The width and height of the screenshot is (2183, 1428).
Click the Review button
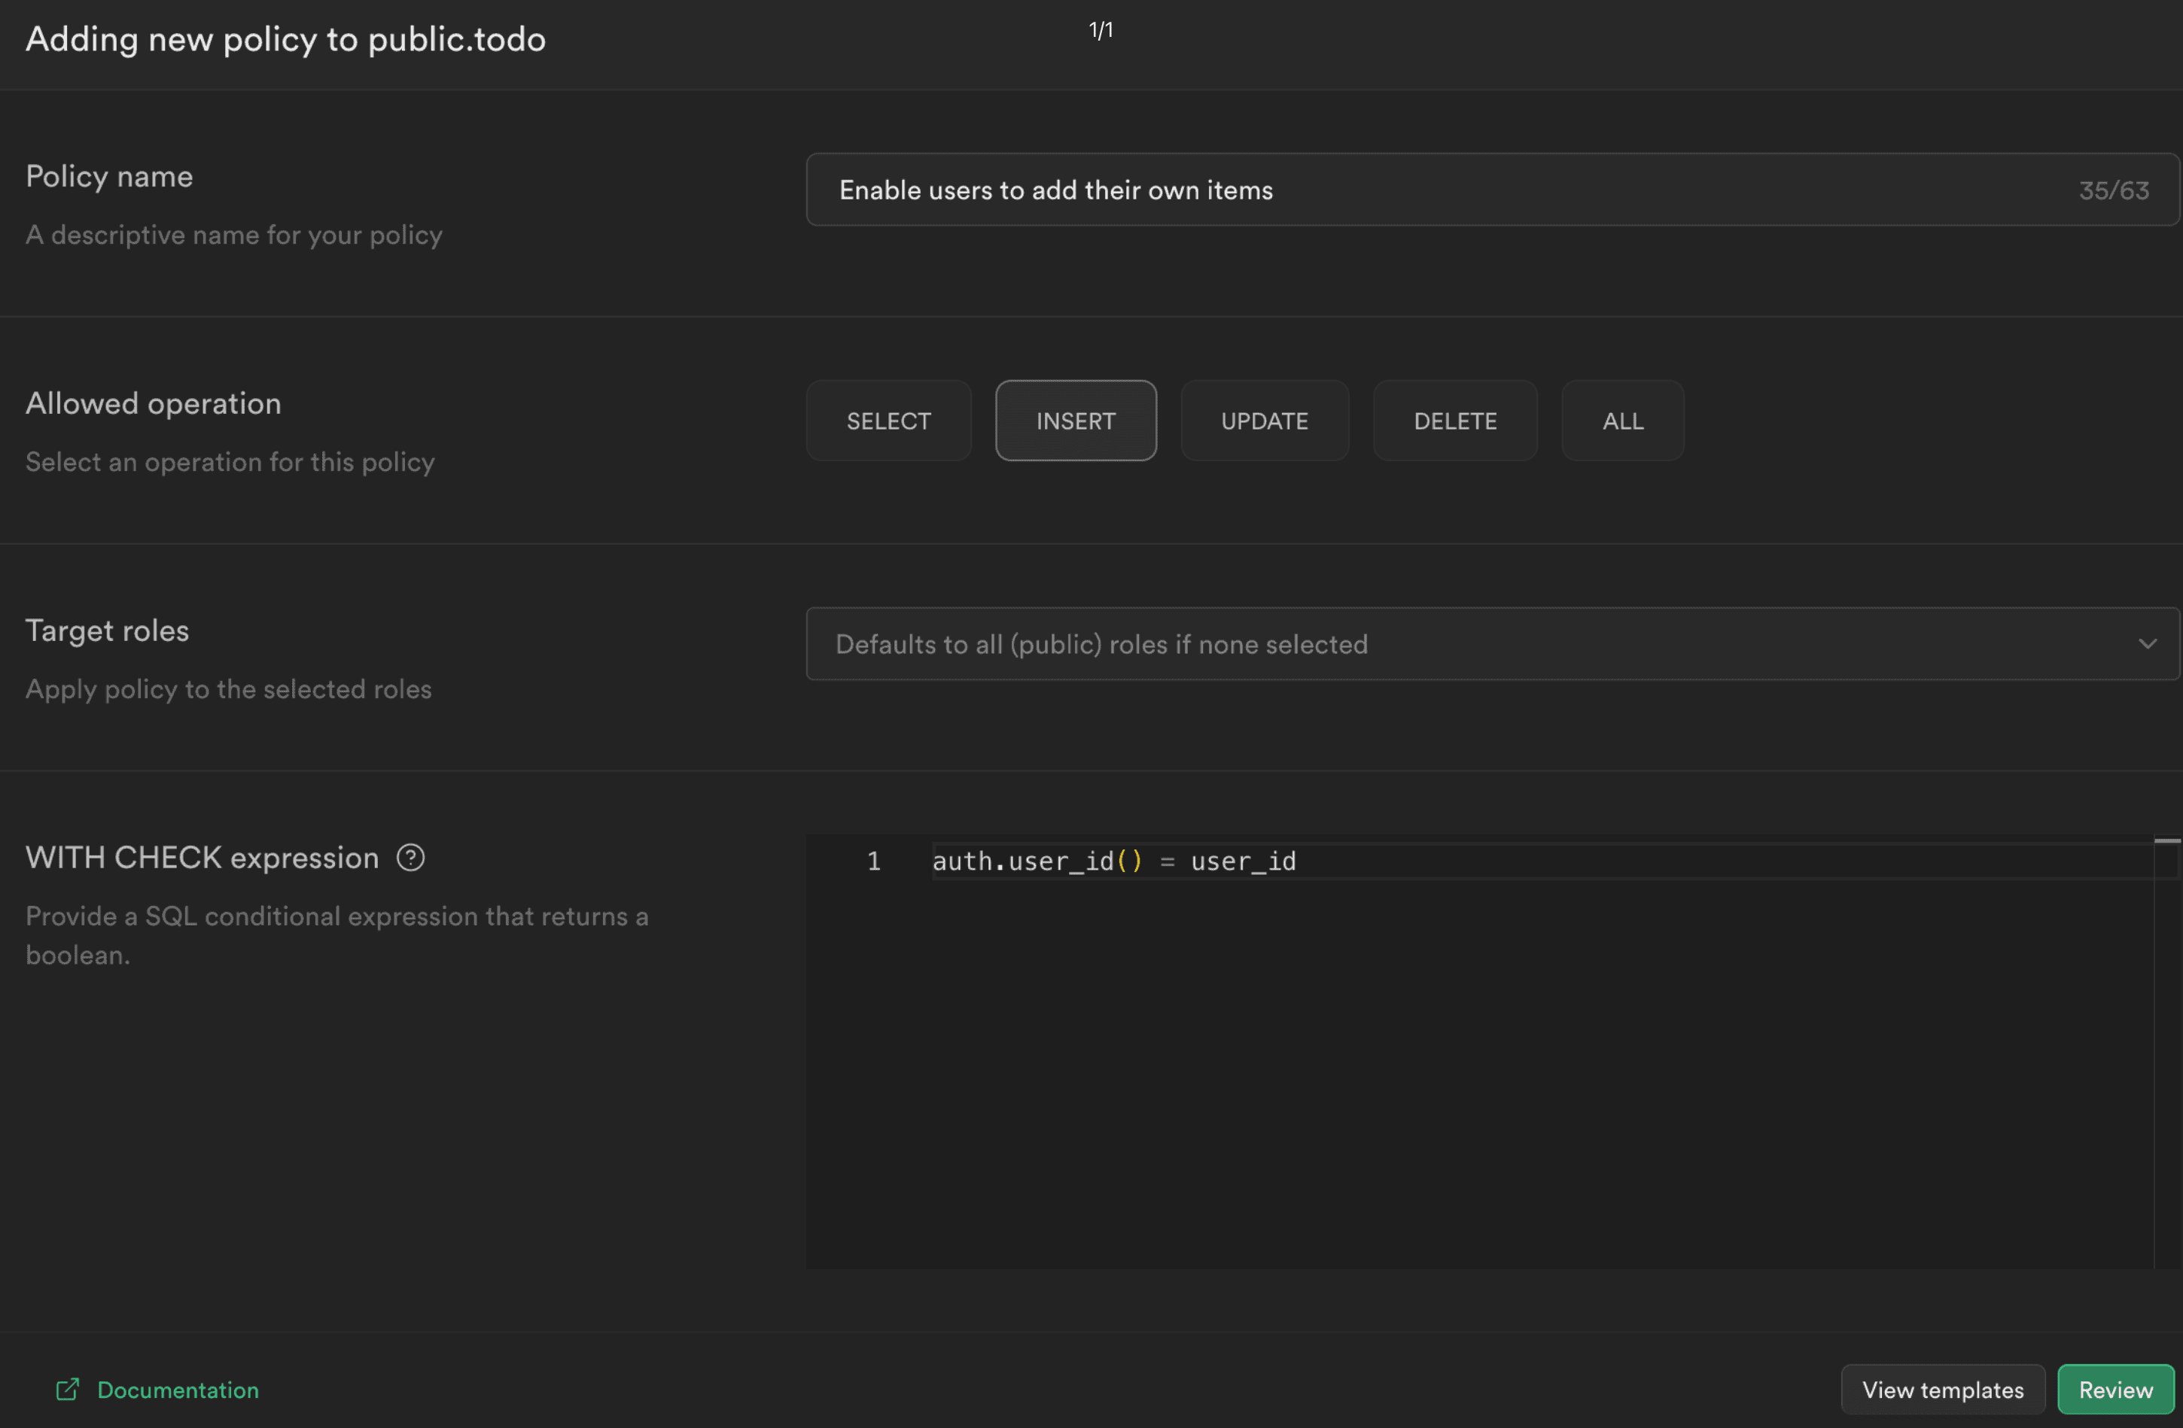tap(2114, 1390)
